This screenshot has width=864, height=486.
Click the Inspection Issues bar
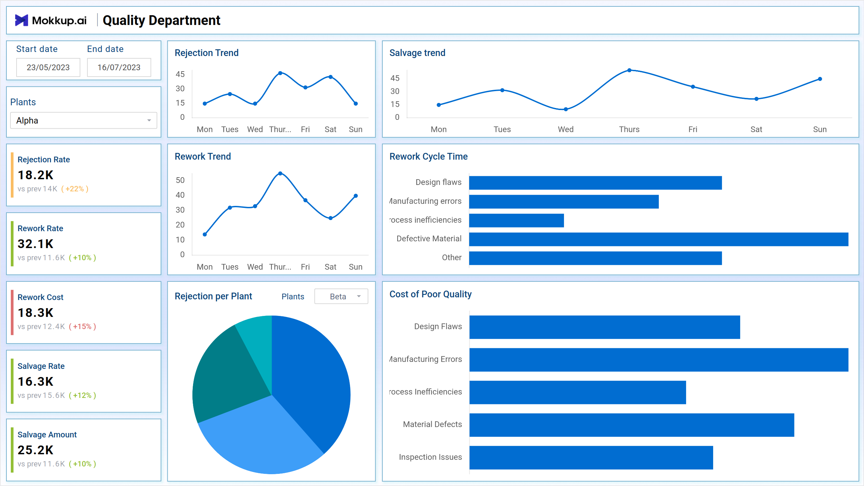591,458
